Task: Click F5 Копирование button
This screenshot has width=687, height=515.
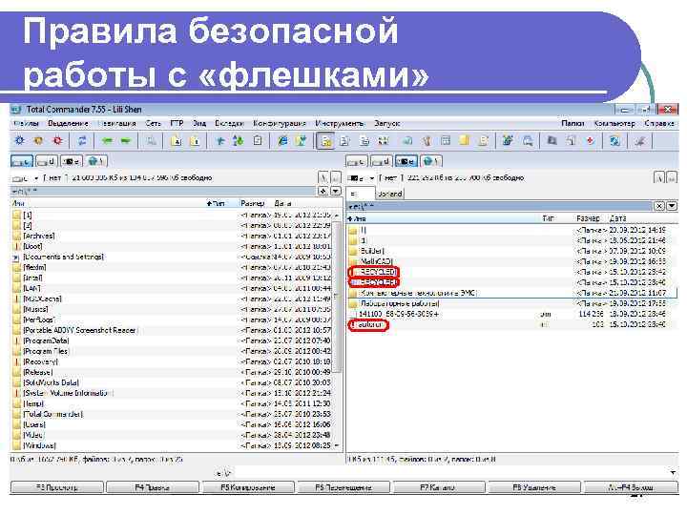Action: [248, 487]
